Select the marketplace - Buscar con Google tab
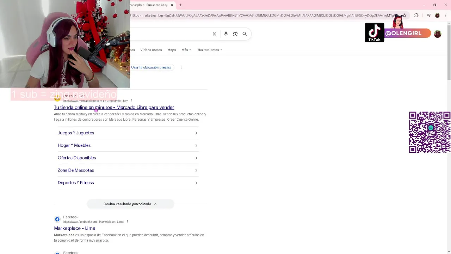 [149, 5]
